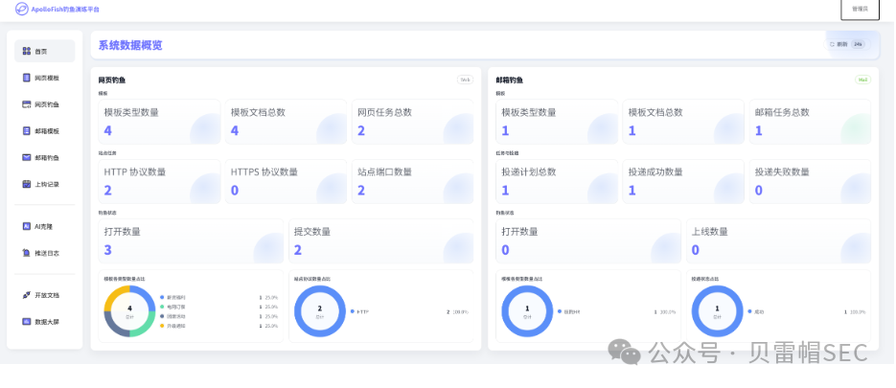Open the 邮箱钓鱼 menu item

pos(45,157)
